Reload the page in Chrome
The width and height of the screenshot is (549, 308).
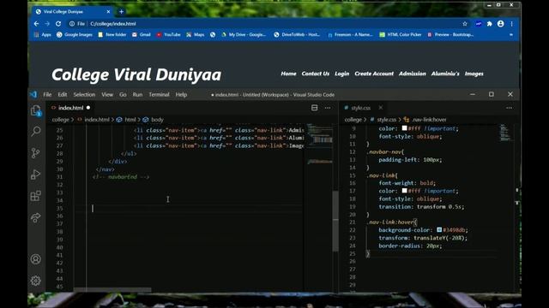click(58, 24)
